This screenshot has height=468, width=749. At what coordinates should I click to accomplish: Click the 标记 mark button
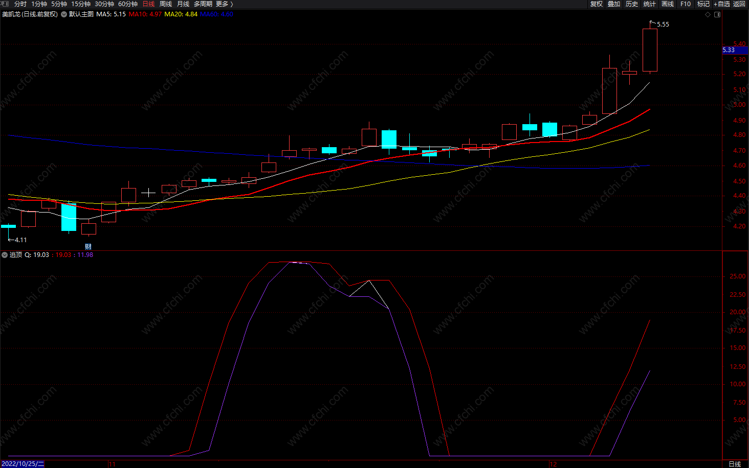pyautogui.click(x=703, y=4)
